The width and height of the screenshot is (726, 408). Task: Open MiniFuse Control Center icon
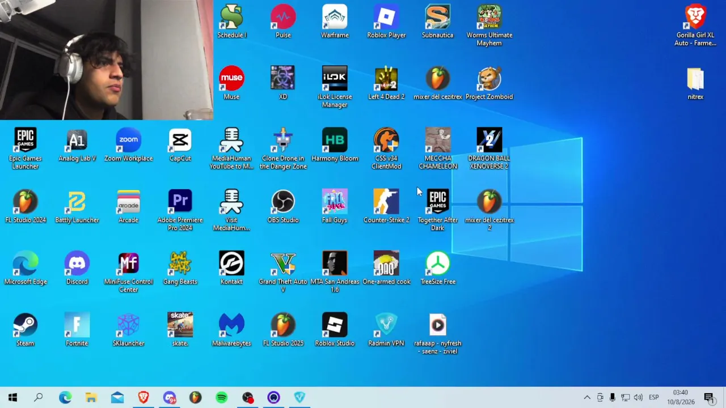128,273
